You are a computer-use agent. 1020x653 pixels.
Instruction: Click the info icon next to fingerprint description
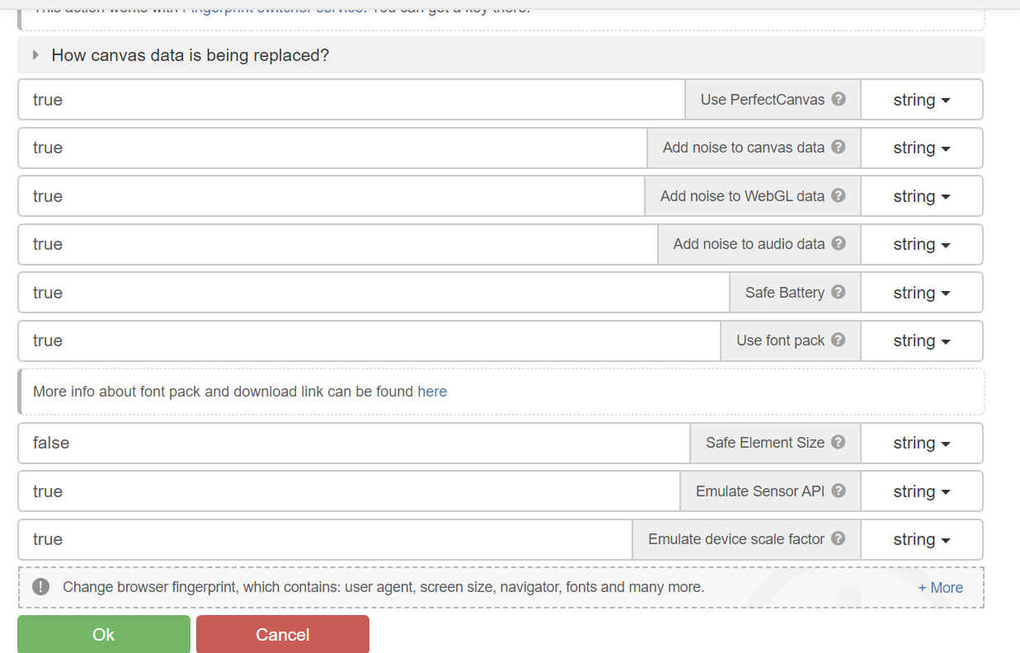[40, 587]
